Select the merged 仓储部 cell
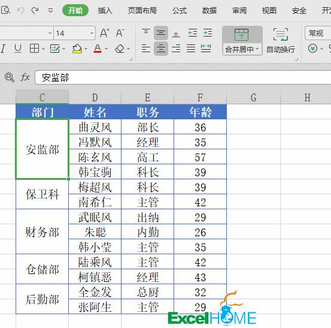The image size is (331, 328). coord(42,269)
